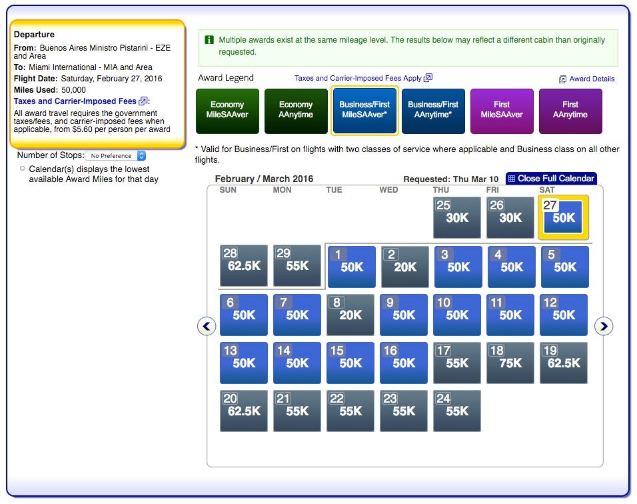
Task: Choose March 1 at 50K miles
Action: coord(352,267)
